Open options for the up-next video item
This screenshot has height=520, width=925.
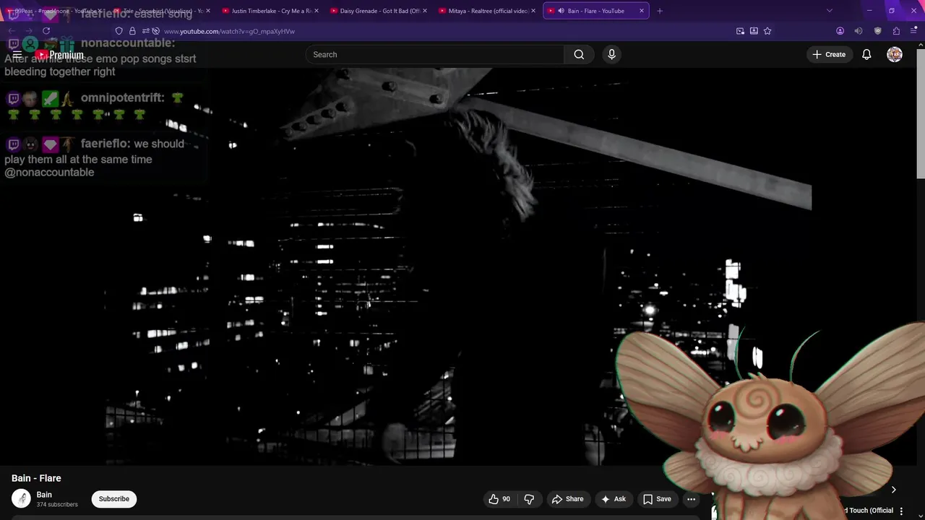(901, 511)
